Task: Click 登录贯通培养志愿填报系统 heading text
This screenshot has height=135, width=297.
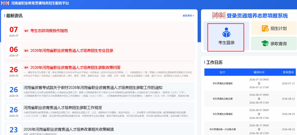Action: pyautogui.click(x=257, y=16)
